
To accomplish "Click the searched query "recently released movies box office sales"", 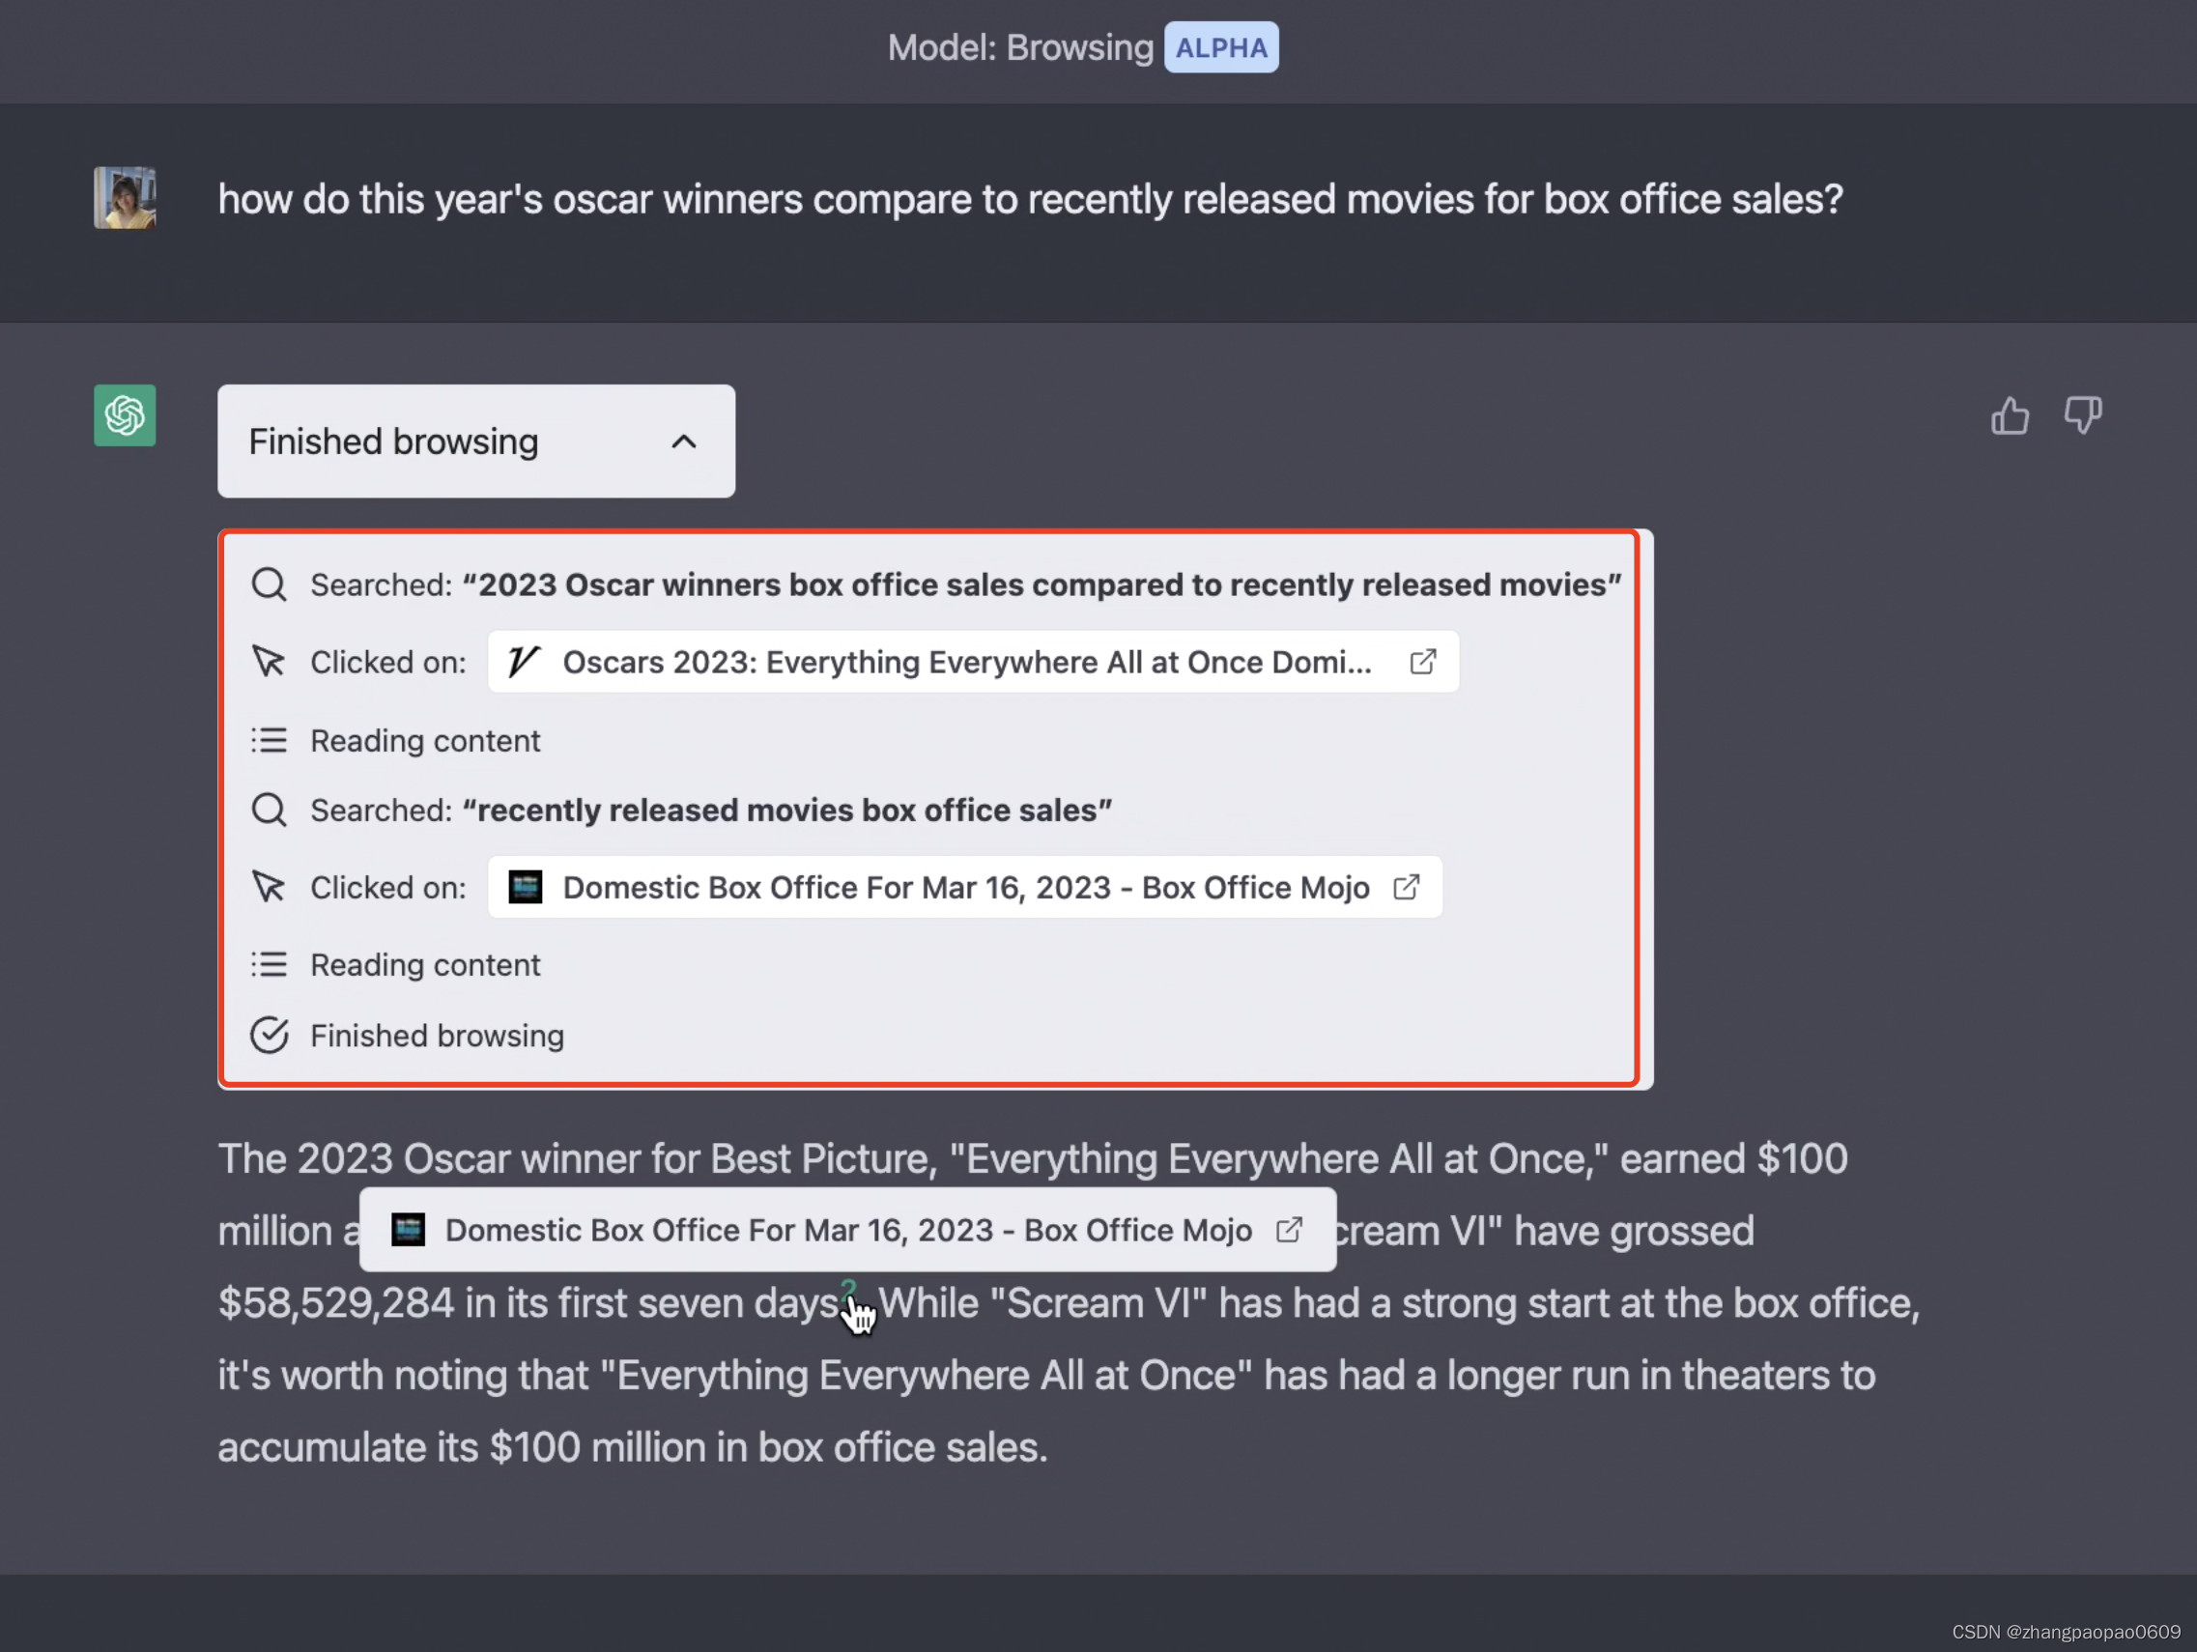I will [x=786, y=811].
